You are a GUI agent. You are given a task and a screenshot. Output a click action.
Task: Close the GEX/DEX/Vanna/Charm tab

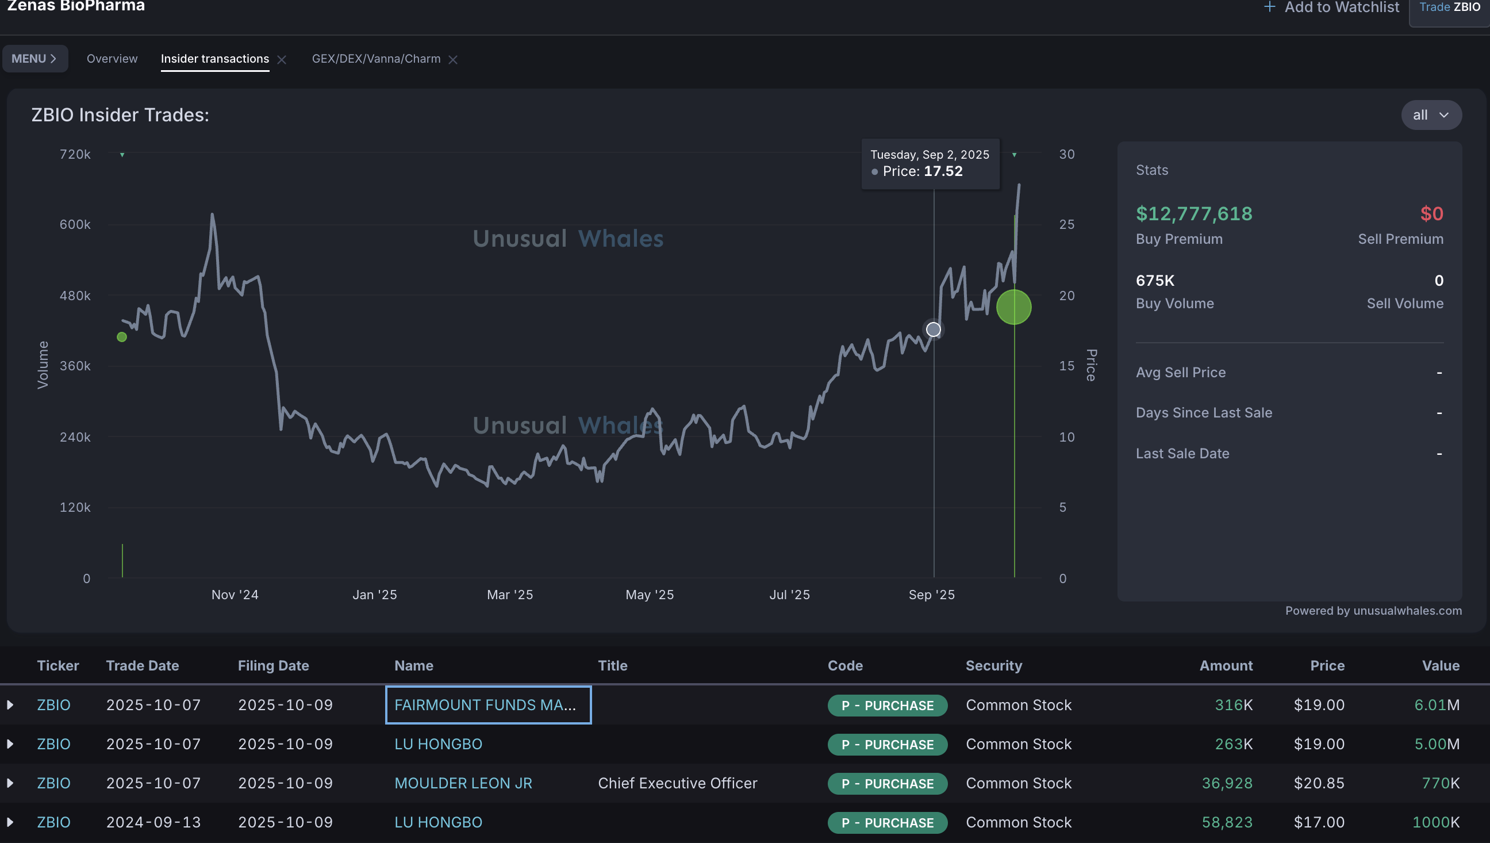[453, 60]
